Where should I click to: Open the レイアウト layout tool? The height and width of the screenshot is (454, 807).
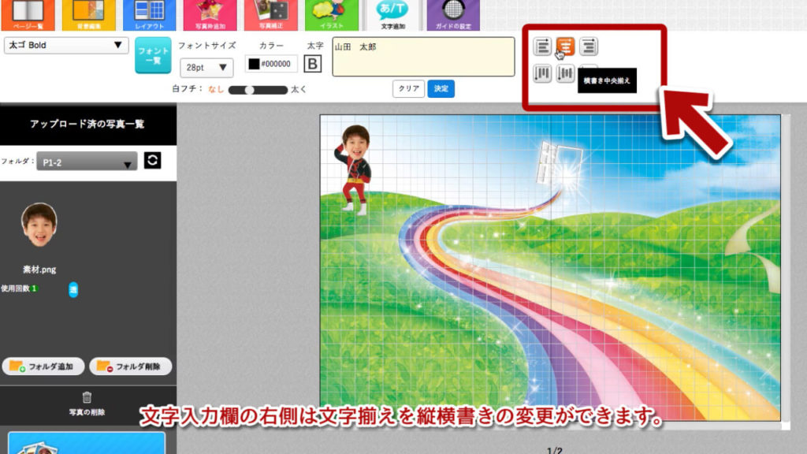(149, 15)
